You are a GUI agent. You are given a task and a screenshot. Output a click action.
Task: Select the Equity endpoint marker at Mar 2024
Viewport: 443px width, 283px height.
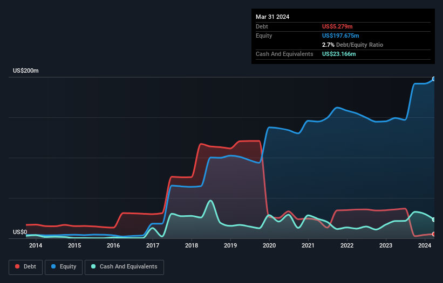434,79
